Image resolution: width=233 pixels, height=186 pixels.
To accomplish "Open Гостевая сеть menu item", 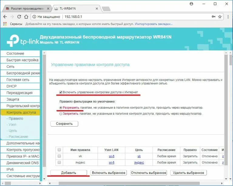I will 20,79.
